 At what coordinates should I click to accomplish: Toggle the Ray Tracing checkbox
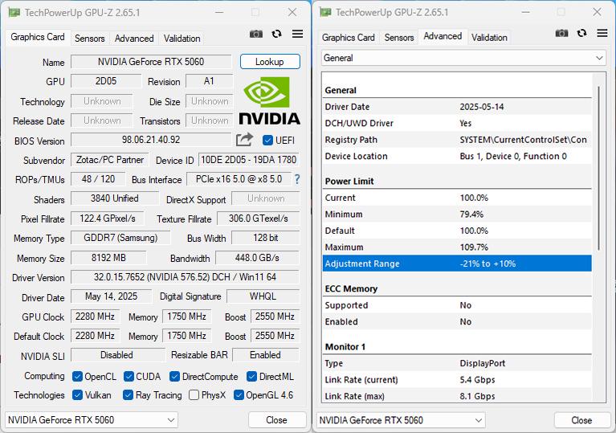pyautogui.click(x=128, y=395)
